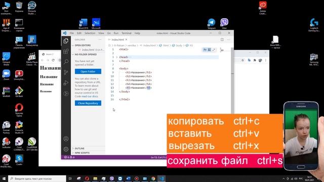Open the Search view in activity bar

pos(66,62)
